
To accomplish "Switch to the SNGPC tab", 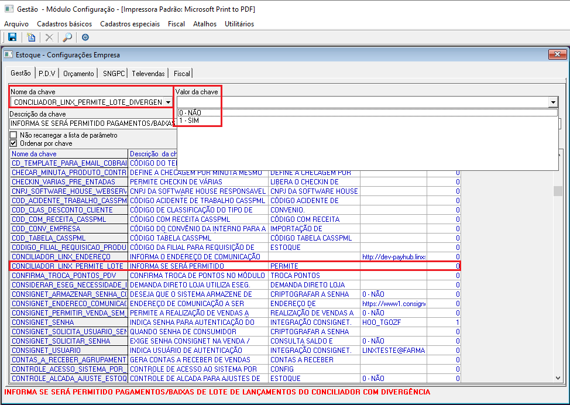I will [x=113, y=74].
